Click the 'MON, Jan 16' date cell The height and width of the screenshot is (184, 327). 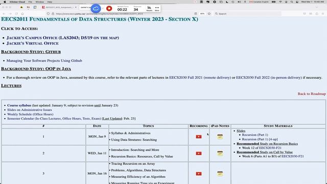(x=97, y=173)
